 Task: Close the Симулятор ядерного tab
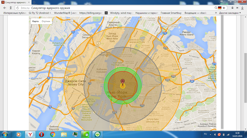pos(29,2)
